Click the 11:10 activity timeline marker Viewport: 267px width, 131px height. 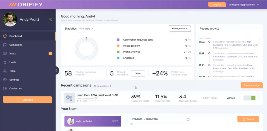click(x=209, y=65)
